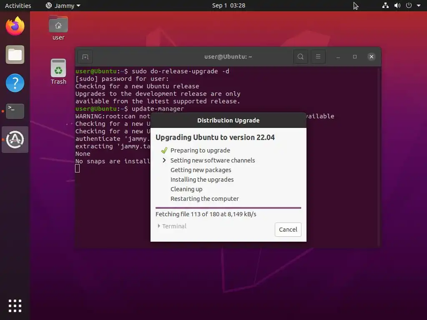This screenshot has height=320, width=427.
Task: Click current-step arrow beside Setting new software channels
Action: tap(164, 160)
